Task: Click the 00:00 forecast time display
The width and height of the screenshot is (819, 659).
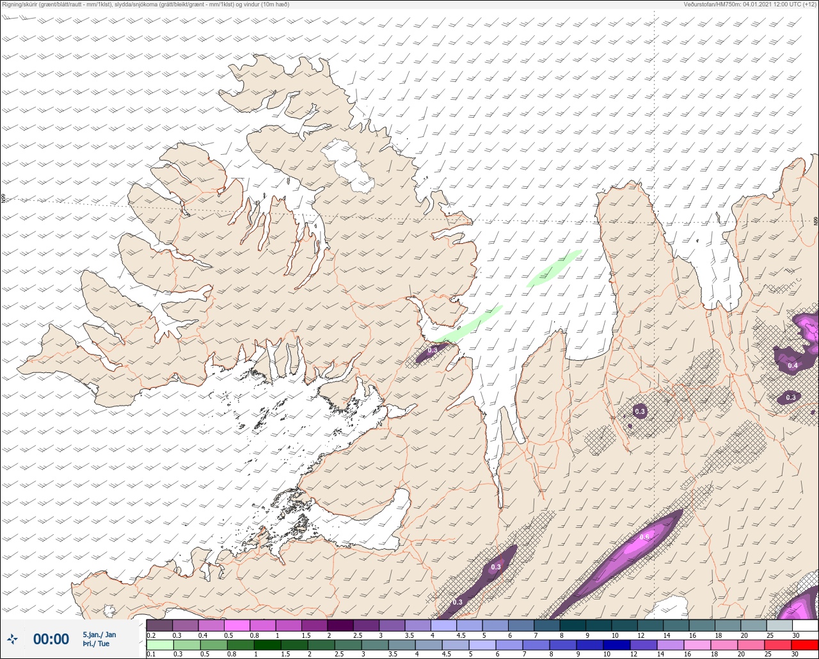Action: click(x=51, y=639)
